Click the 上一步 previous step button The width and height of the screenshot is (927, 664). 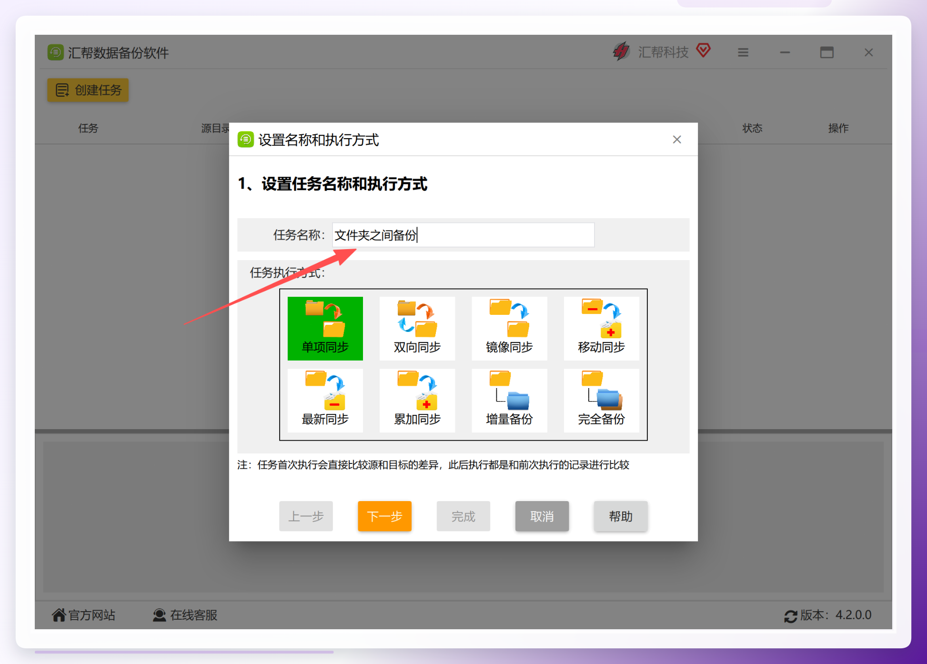306,516
